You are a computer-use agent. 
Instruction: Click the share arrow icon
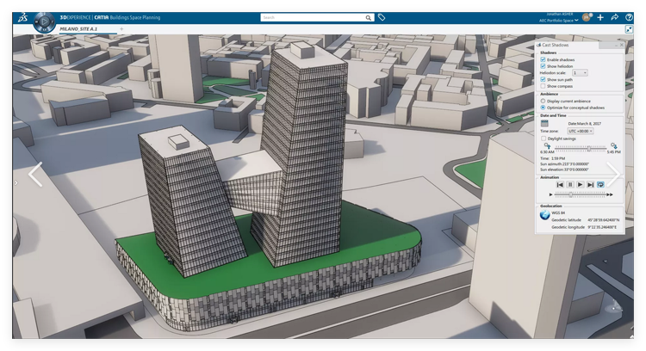[614, 17]
